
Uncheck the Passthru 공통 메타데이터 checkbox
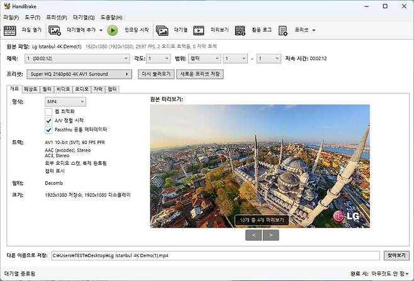[48, 130]
